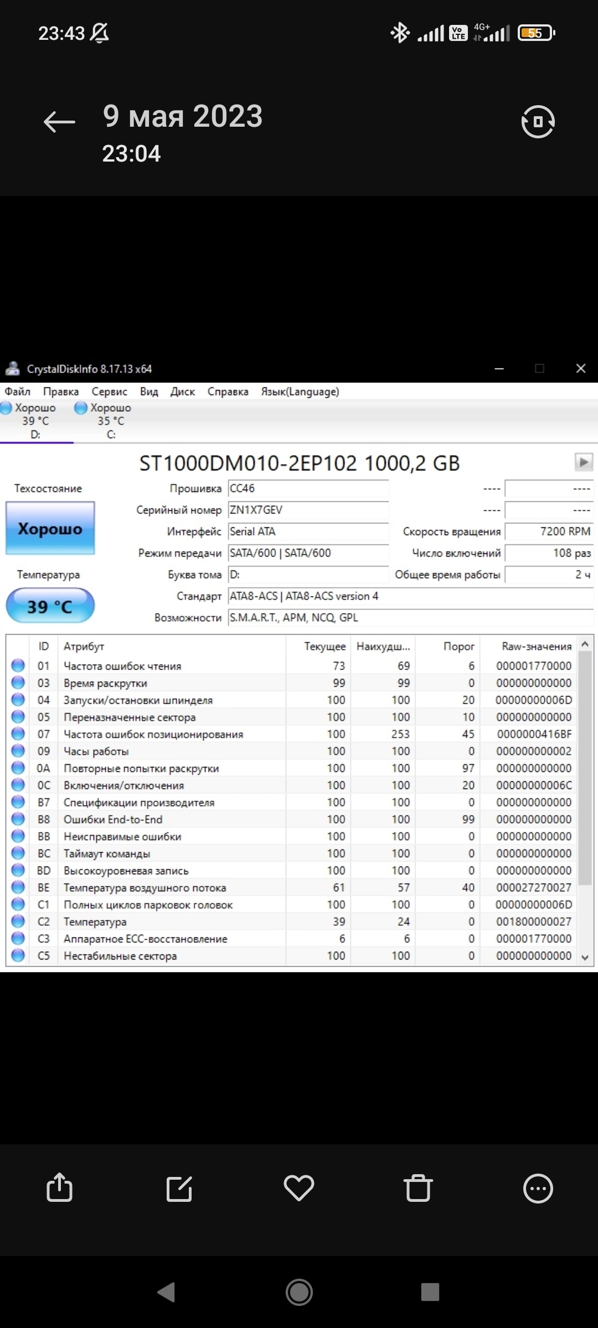598x1328 pixels.
Task: Open the Язык(Language) menu
Action: coord(300,392)
